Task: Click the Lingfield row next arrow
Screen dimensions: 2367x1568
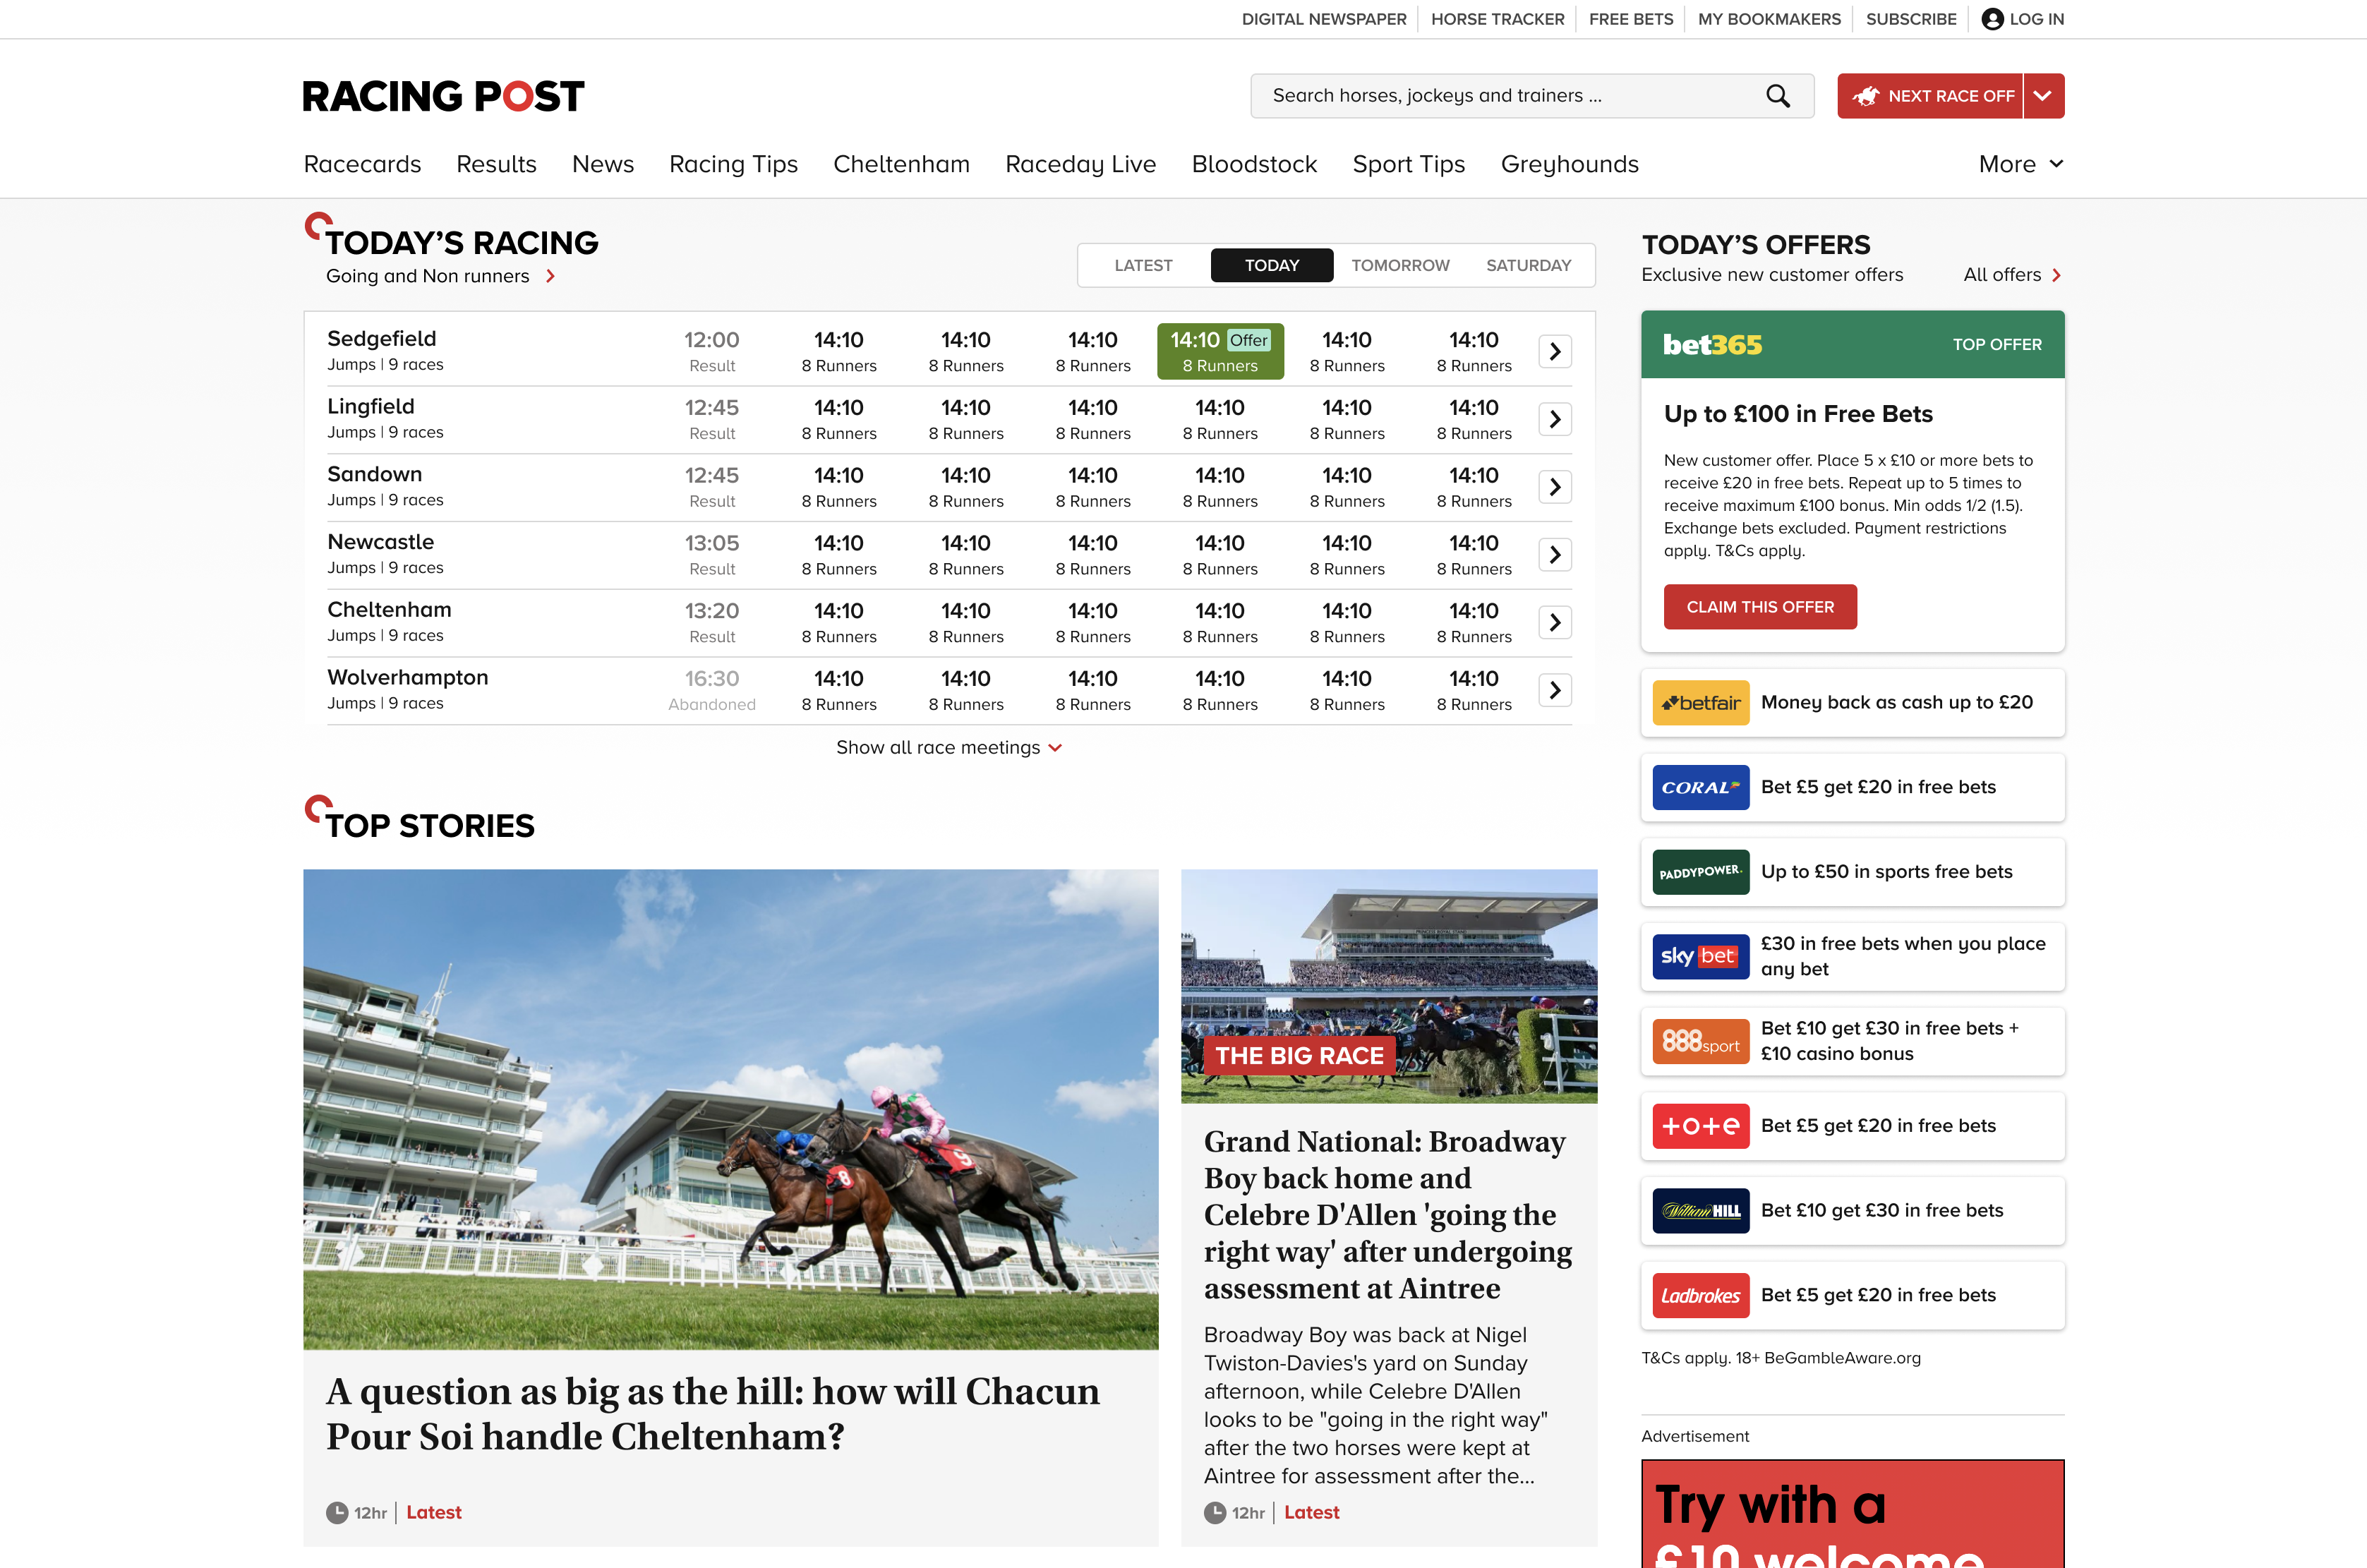Action: [x=1555, y=419]
